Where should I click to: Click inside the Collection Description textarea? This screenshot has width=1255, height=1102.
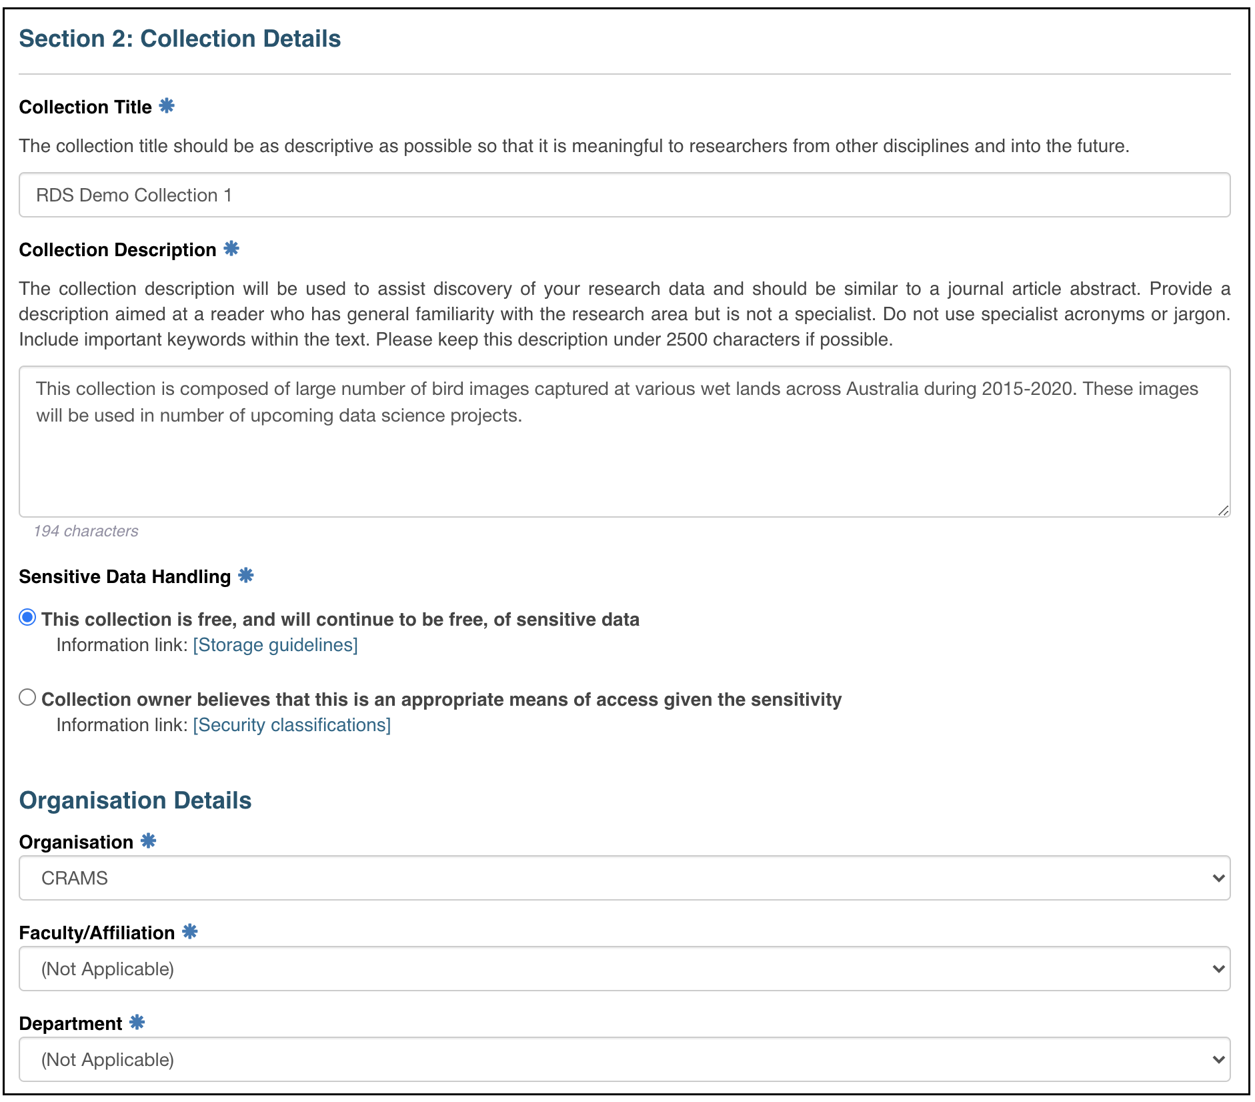point(625,442)
